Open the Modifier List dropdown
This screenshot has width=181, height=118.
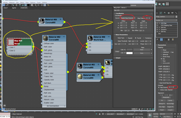click(x=167, y=20)
